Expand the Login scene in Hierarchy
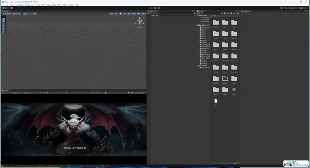This screenshot has height=168, width=310. [x=151, y=15]
